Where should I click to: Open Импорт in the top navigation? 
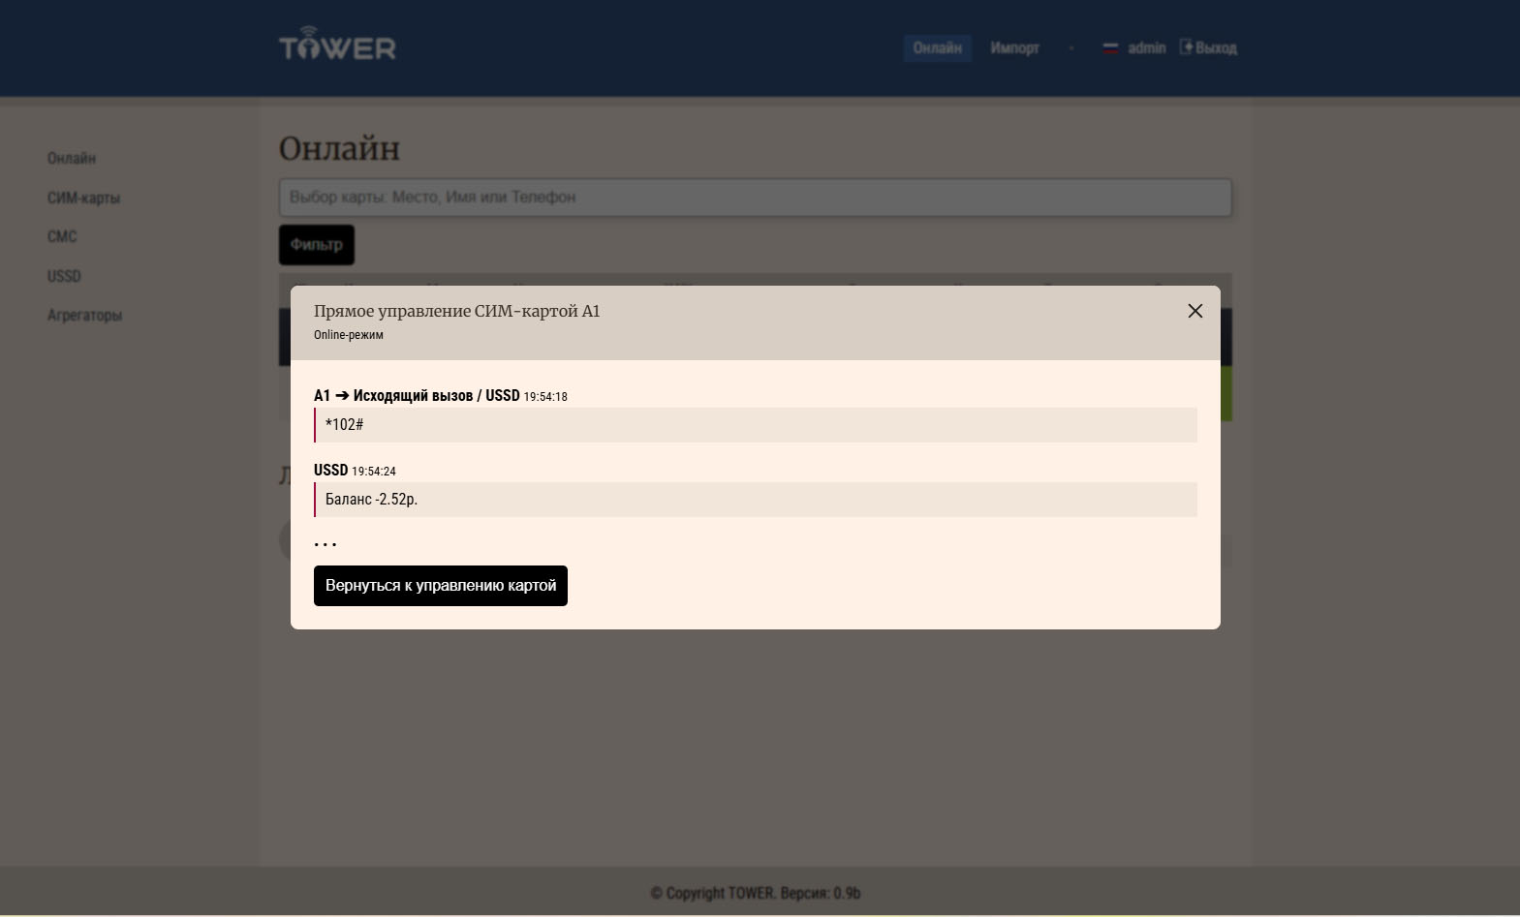point(1014,48)
